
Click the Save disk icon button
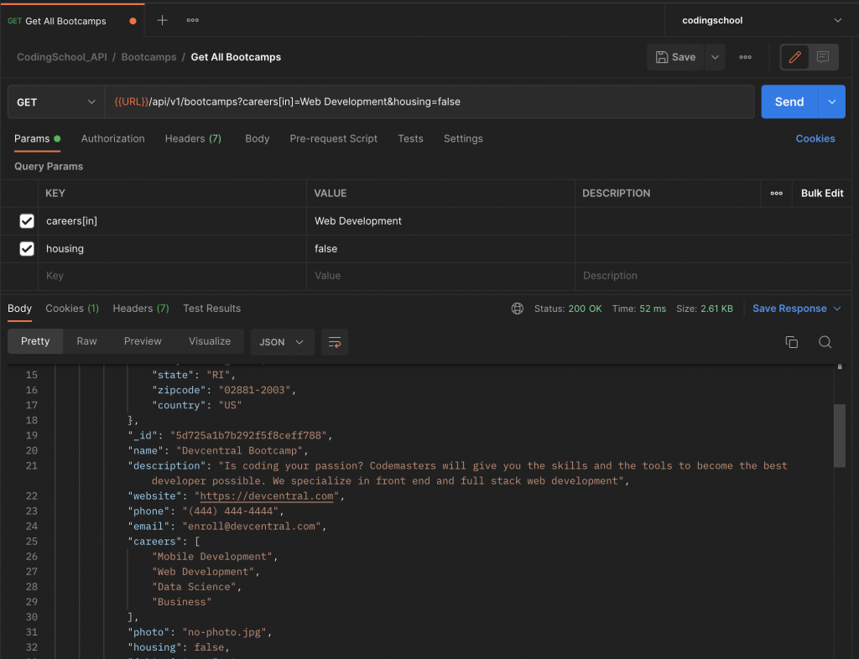pos(675,57)
